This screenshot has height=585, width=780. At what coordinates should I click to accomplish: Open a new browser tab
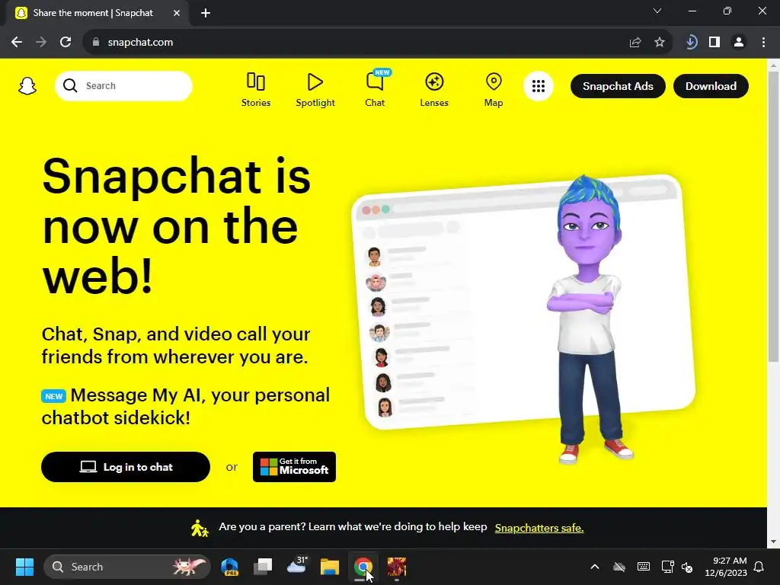tap(206, 13)
